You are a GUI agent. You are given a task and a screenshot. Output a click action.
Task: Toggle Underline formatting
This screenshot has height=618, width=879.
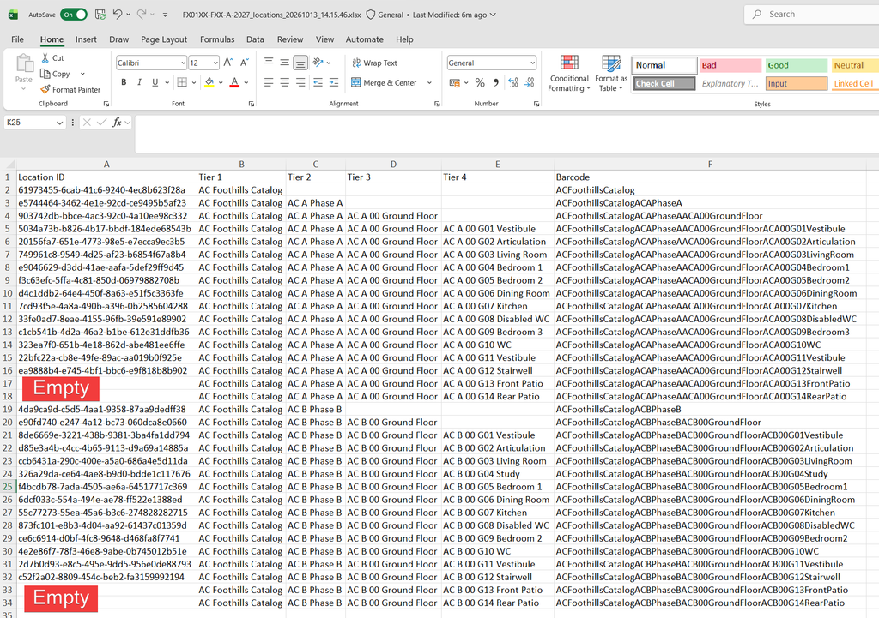coord(155,82)
